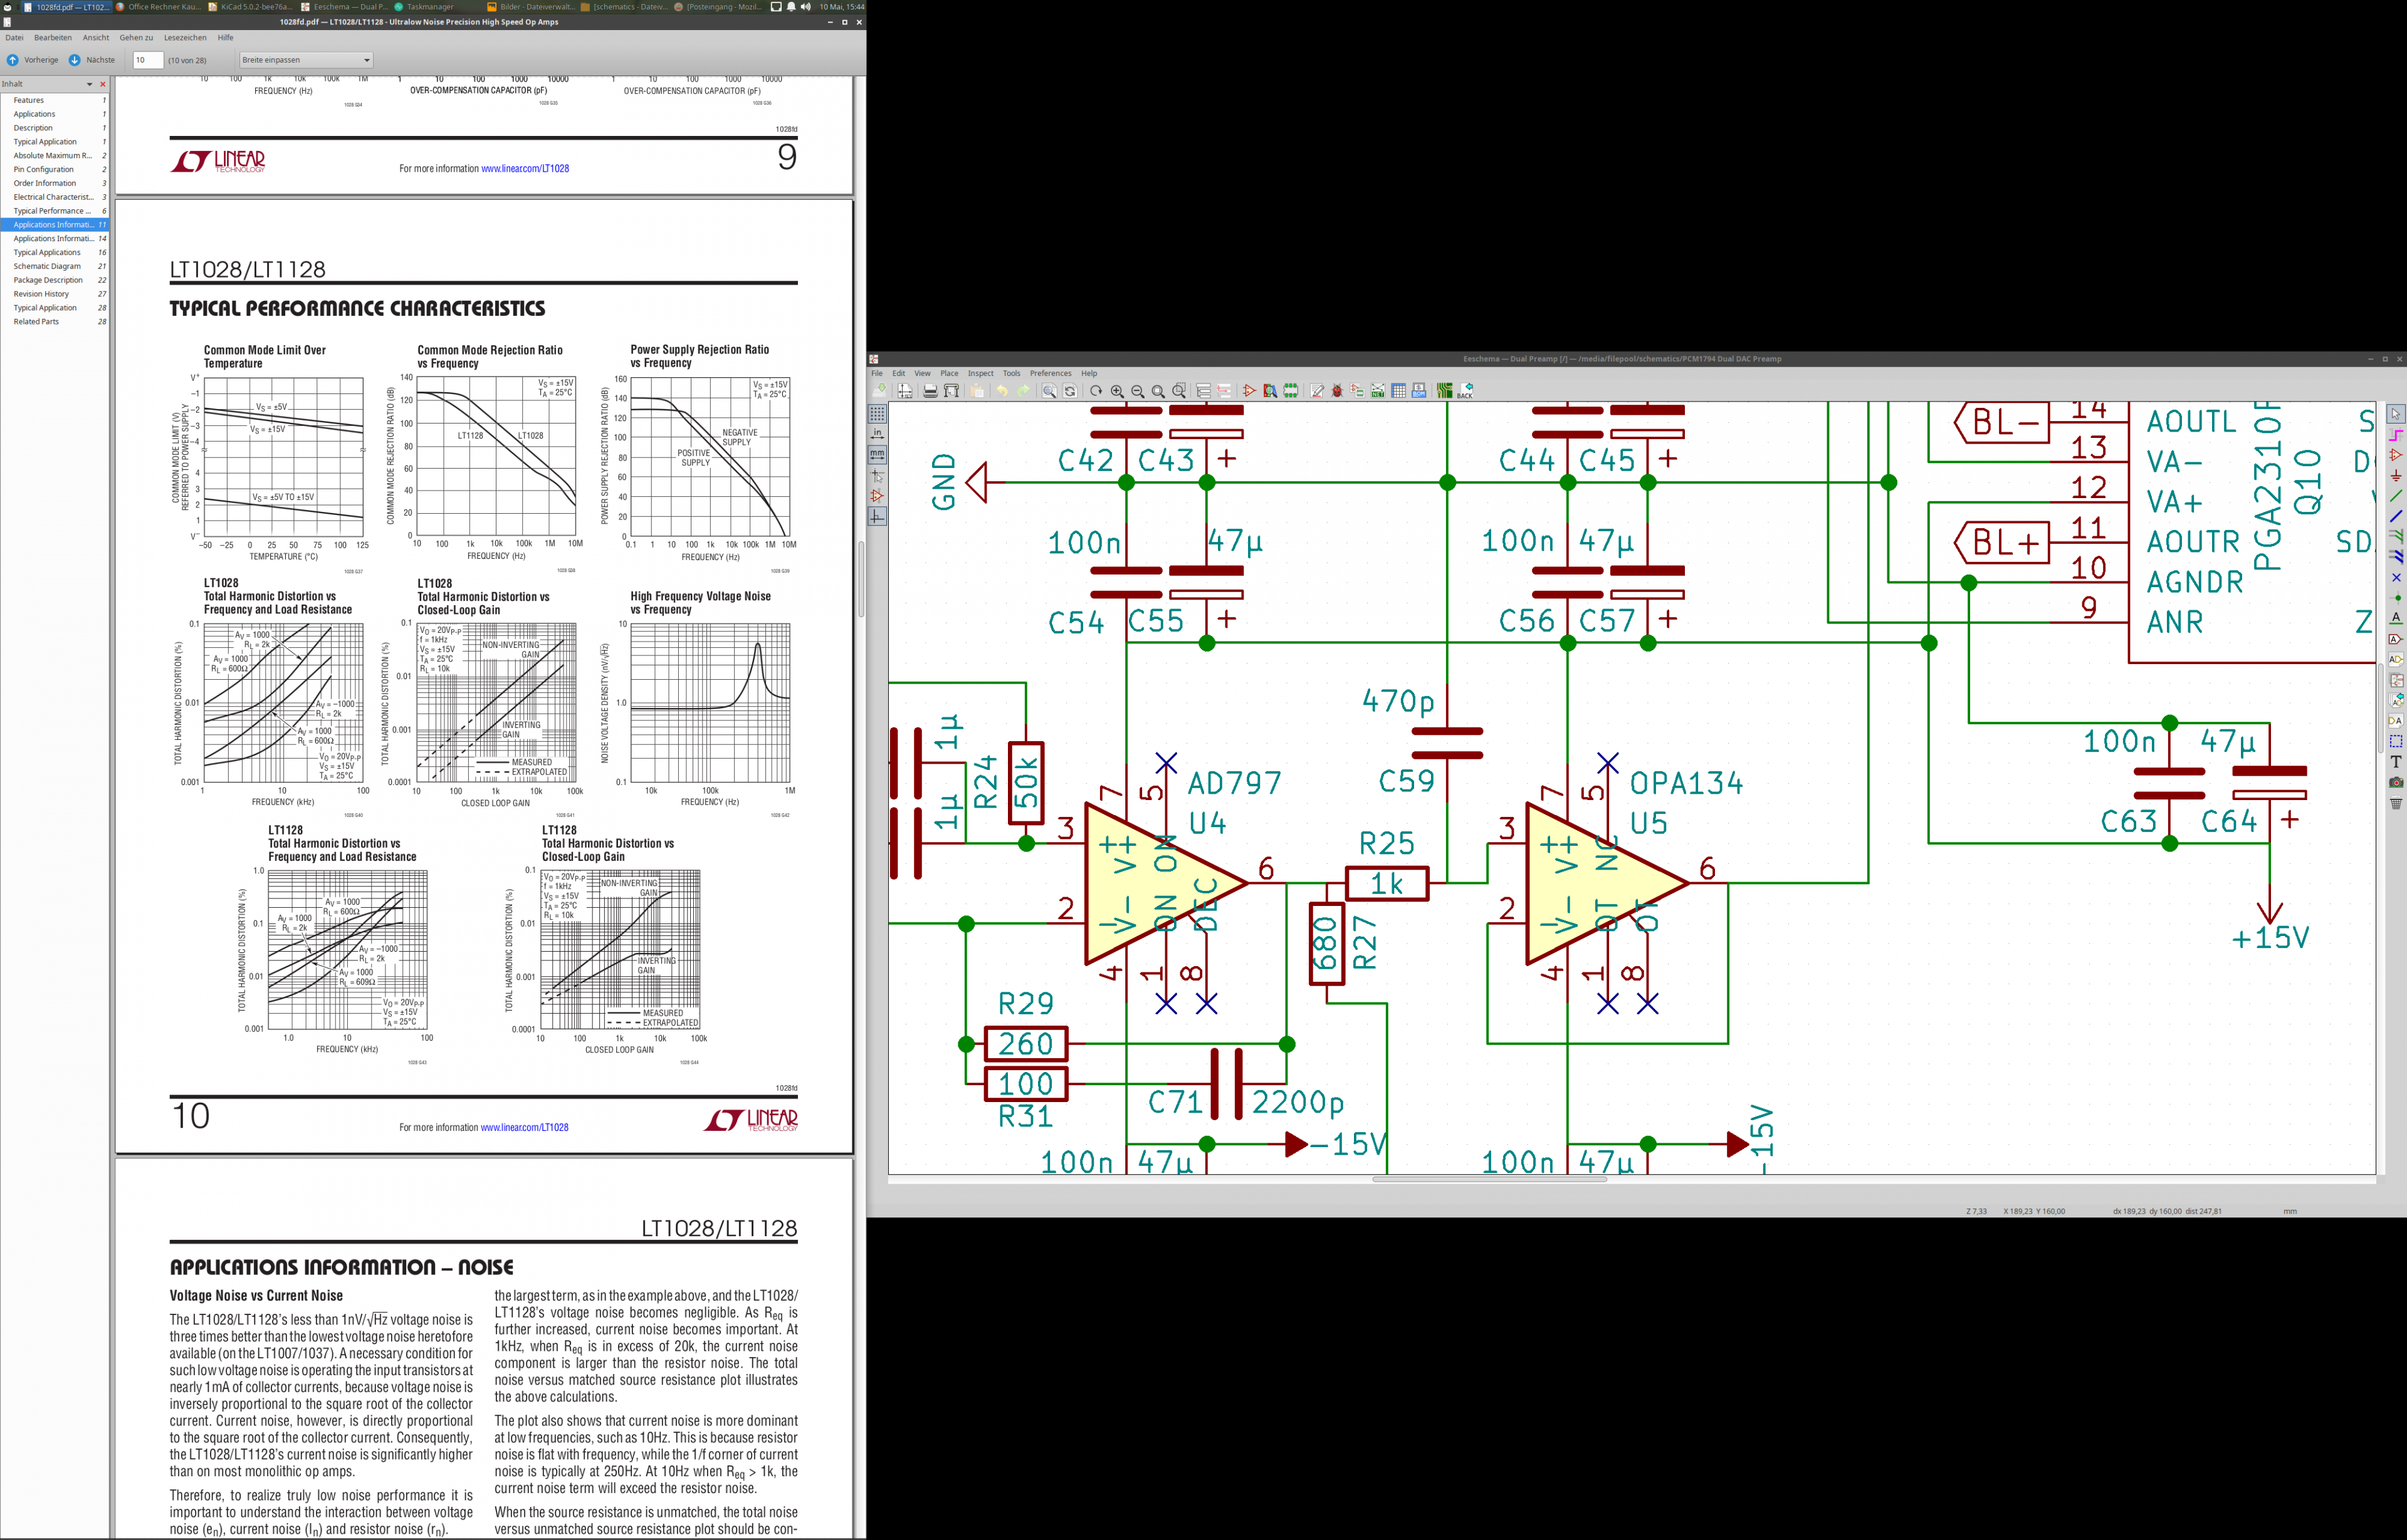Go to next page with Nächste
Viewport: 2407px width, 1540px height.
point(91,60)
